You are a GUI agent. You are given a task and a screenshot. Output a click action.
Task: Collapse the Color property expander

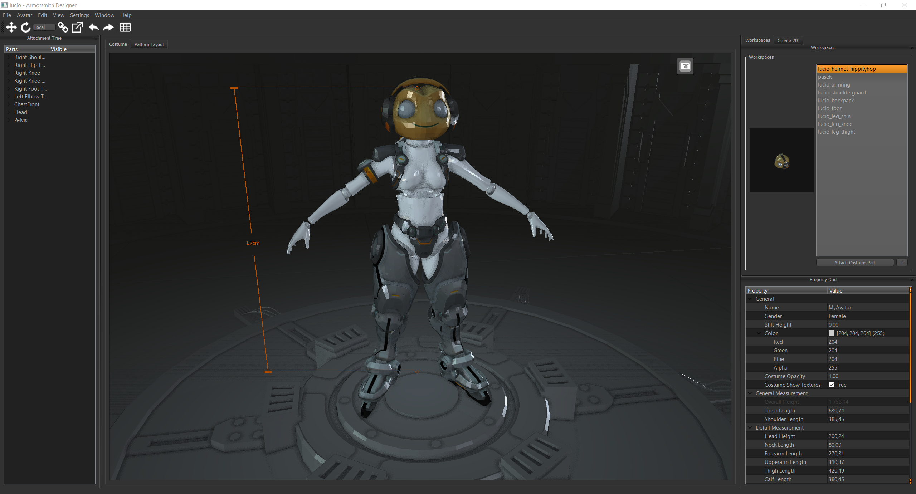click(759, 333)
